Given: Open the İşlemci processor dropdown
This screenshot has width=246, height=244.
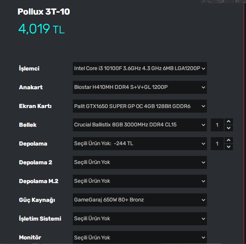Looking at the screenshot, I should tap(140, 69).
